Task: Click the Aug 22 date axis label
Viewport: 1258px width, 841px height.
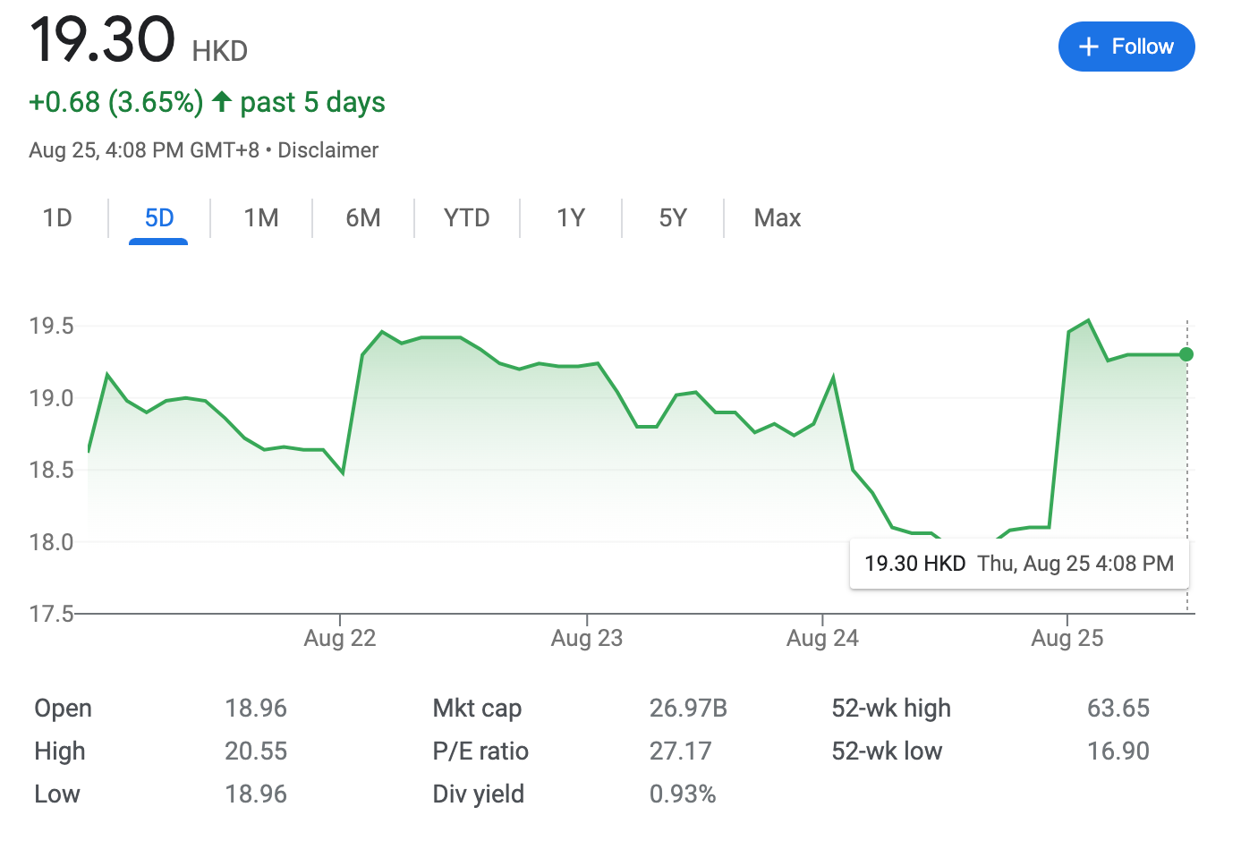Action: tap(340, 638)
